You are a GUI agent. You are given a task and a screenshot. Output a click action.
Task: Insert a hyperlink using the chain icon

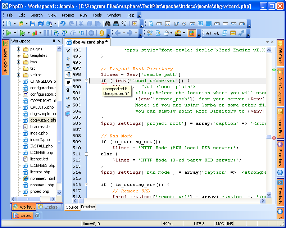pyautogui.click(x=241, y=33)
